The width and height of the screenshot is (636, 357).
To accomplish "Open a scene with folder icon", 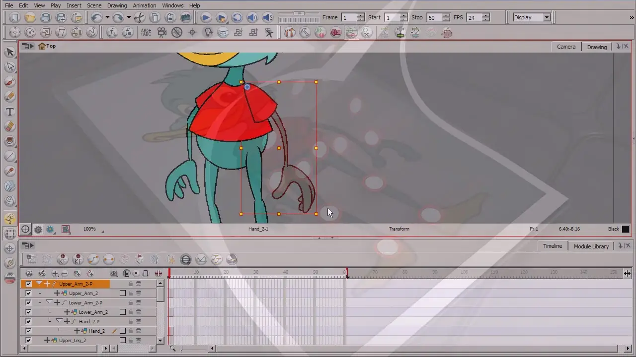I will click(x=30, y=17).
